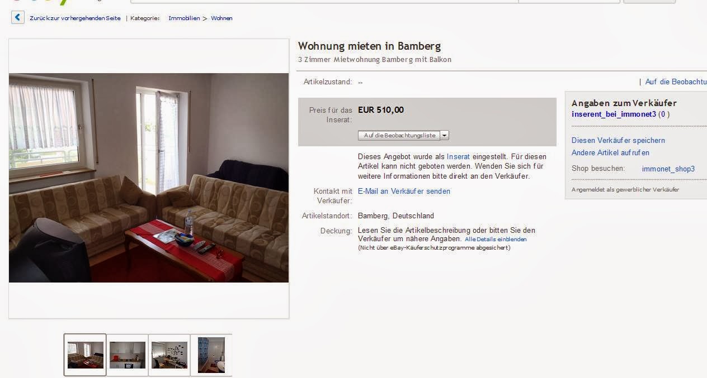This screenshot has height=378, width=707.
Task: Open the Wohnen category breadcrumb
Action: click(x=221, y=18)
